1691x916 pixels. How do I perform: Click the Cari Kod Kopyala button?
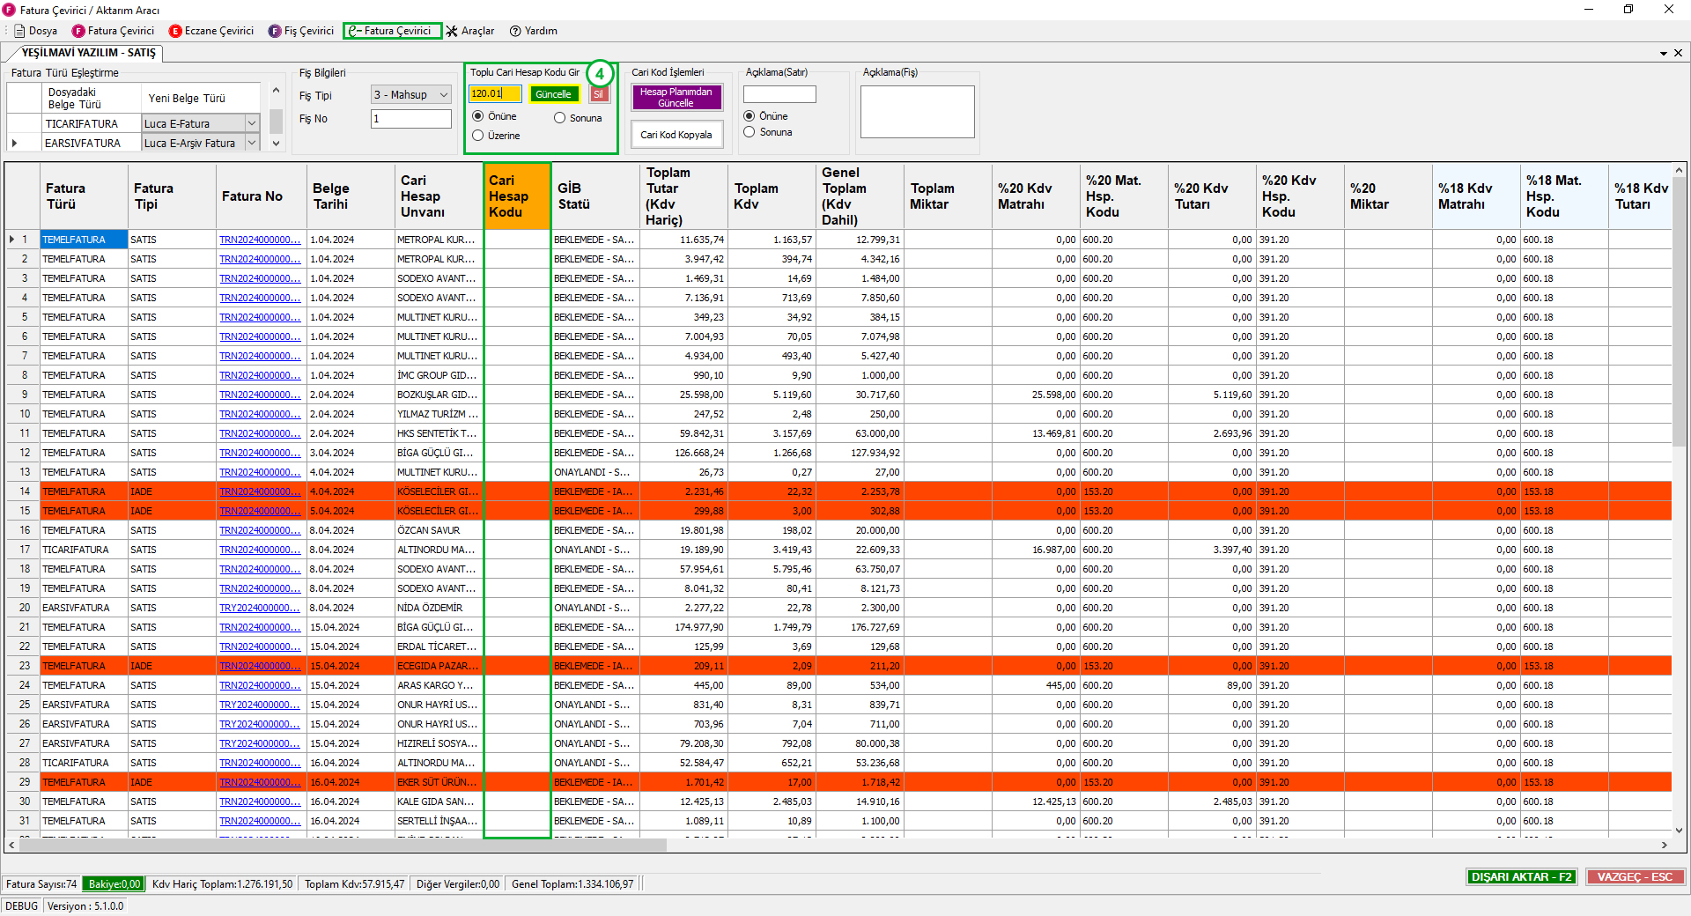[x=676, y=135]
